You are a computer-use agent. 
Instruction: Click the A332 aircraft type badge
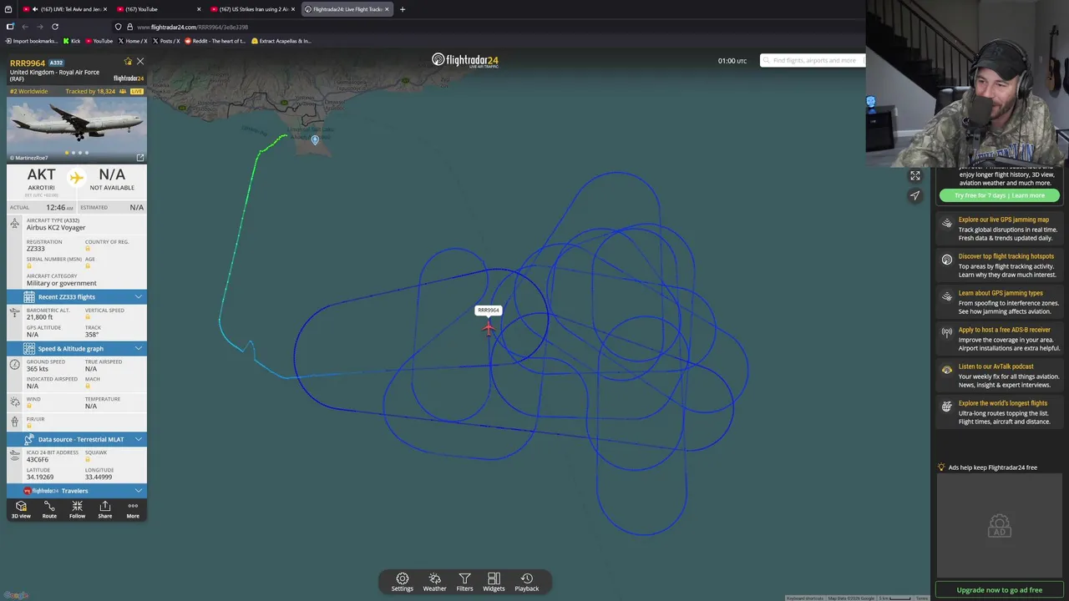click(x=56, y=63)
